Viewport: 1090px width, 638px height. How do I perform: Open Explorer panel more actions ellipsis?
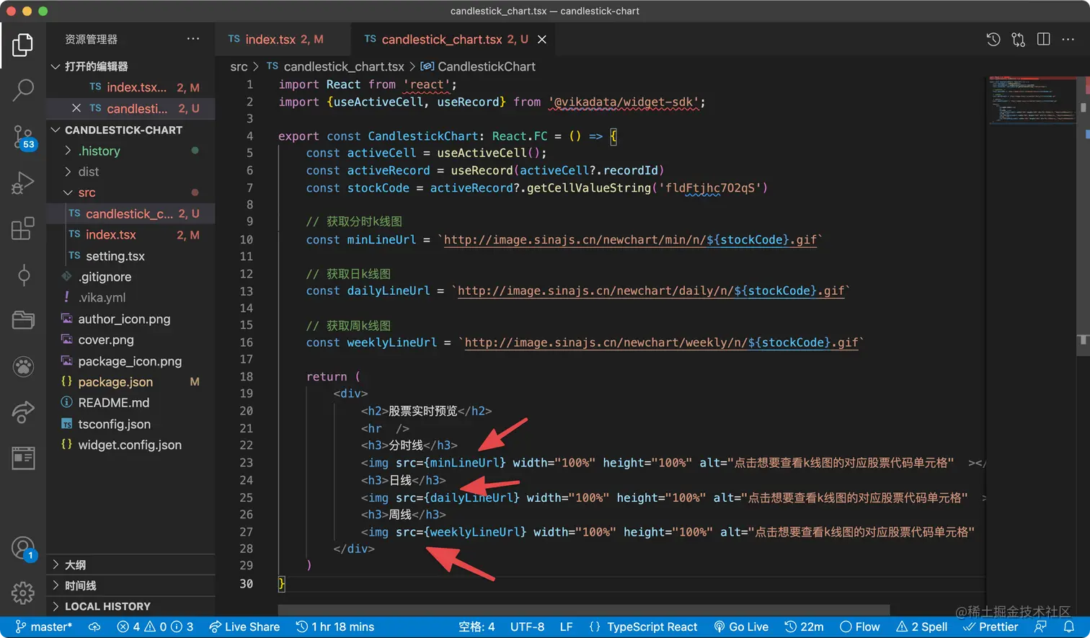[193, 39]
